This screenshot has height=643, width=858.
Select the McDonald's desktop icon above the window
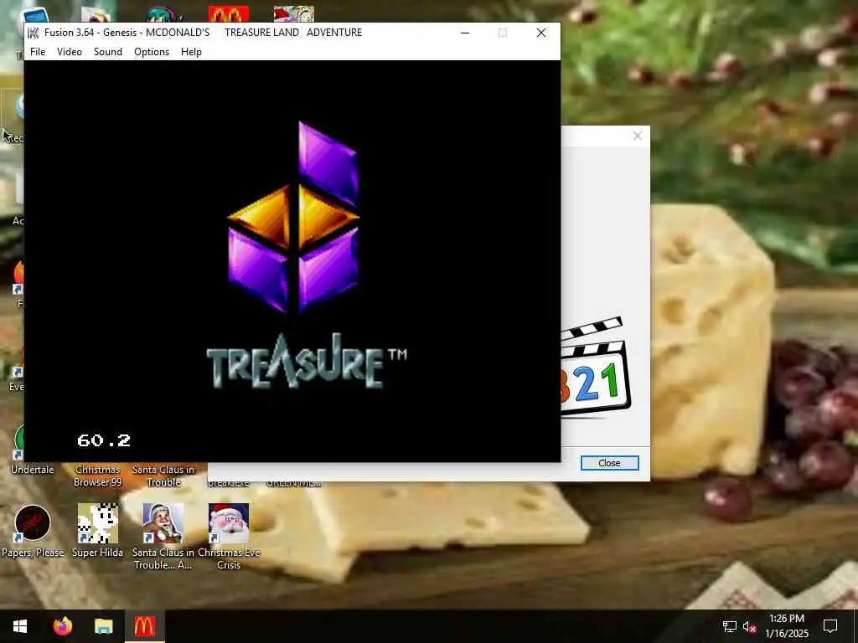pos(229,14)
